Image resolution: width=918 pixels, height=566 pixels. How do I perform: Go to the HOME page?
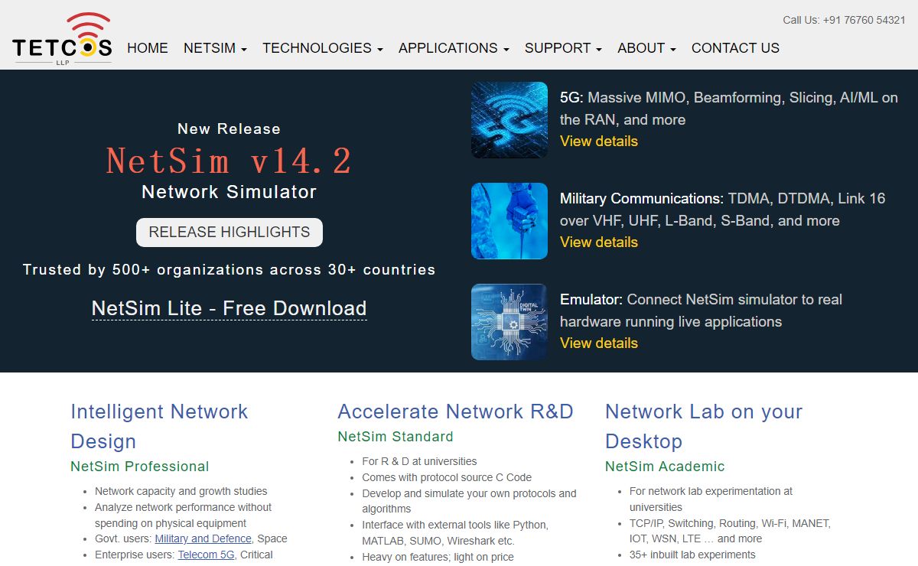click(x=148, y=48)
